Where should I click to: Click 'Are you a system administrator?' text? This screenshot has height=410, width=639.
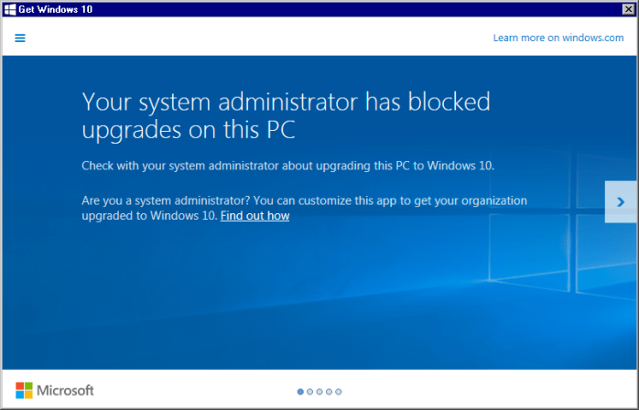pyautogui.click(x=166, y=200)
